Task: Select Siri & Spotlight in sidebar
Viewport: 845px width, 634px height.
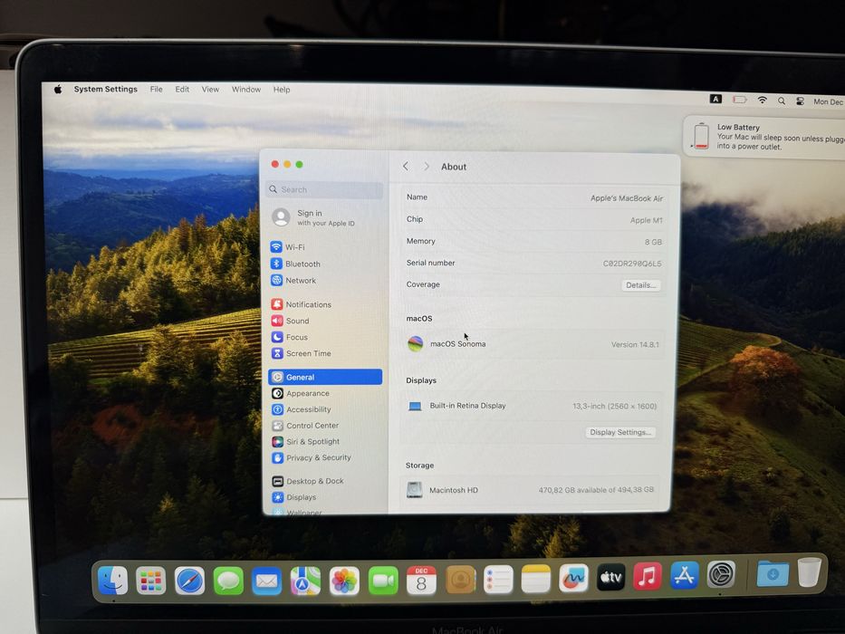Action: (x=325, y=442)
